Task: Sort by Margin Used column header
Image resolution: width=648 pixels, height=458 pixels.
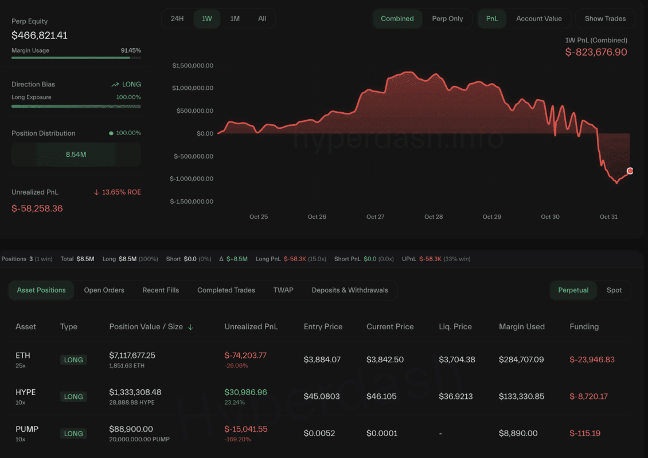Action: (522, 327)
